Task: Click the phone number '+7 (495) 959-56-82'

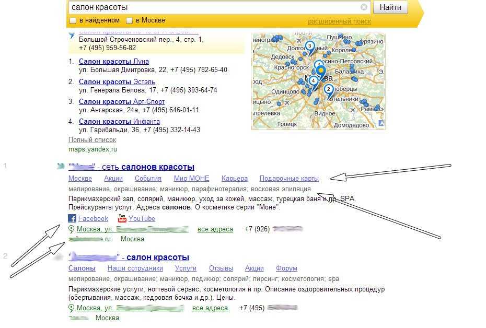Action: [107, 48]
